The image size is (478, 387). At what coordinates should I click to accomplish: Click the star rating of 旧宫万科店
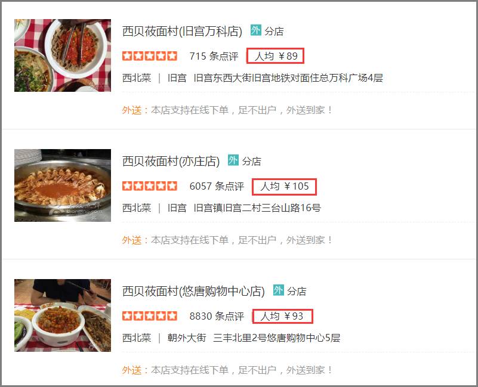click(x=150, y=56)
